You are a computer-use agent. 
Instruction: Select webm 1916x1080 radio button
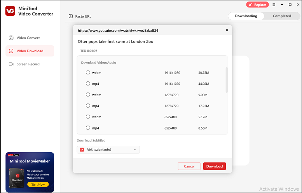pos(88,72)
